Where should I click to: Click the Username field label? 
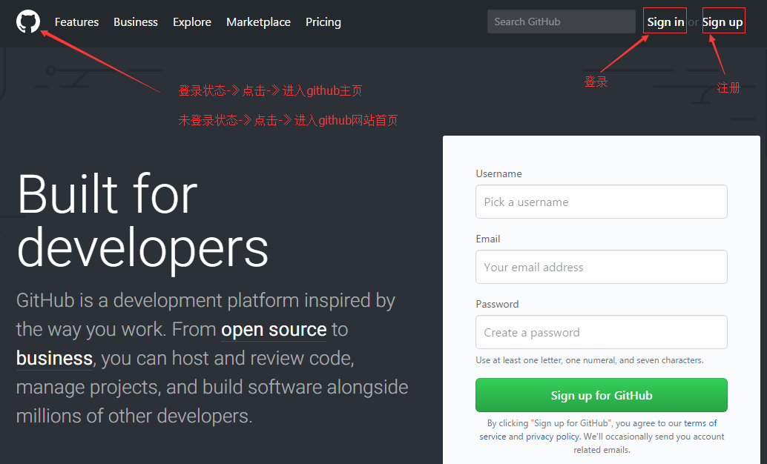tap(498, 173)
